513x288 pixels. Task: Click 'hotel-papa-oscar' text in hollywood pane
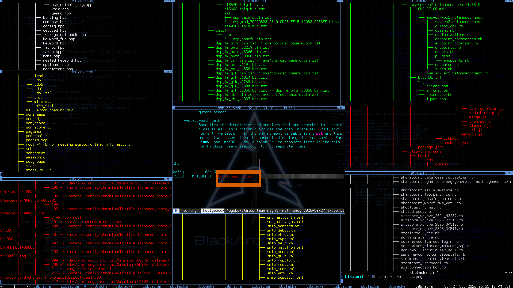(x=235, y=176)
